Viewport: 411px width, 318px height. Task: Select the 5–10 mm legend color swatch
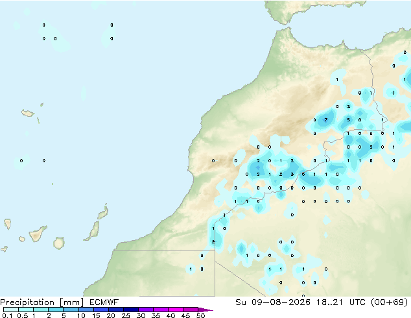[71, 310]
